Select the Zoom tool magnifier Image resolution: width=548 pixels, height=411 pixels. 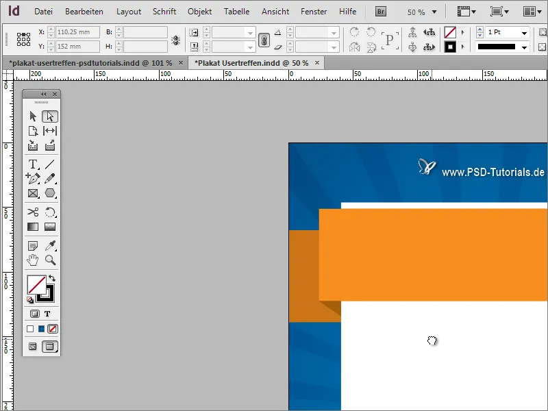(x=50, y=260)
